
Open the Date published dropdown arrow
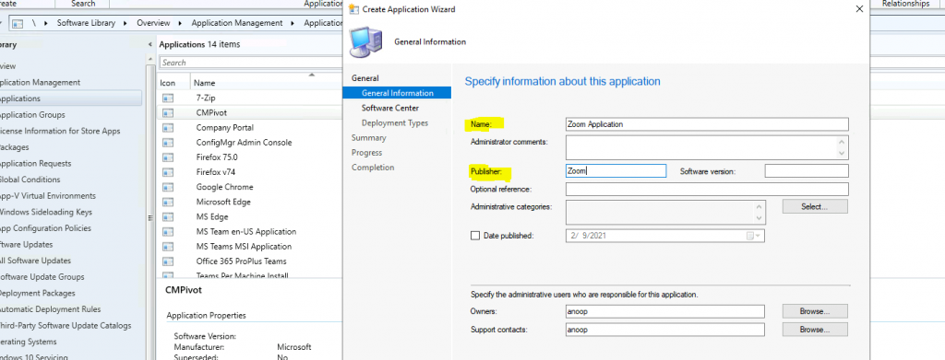click(759, 237)
